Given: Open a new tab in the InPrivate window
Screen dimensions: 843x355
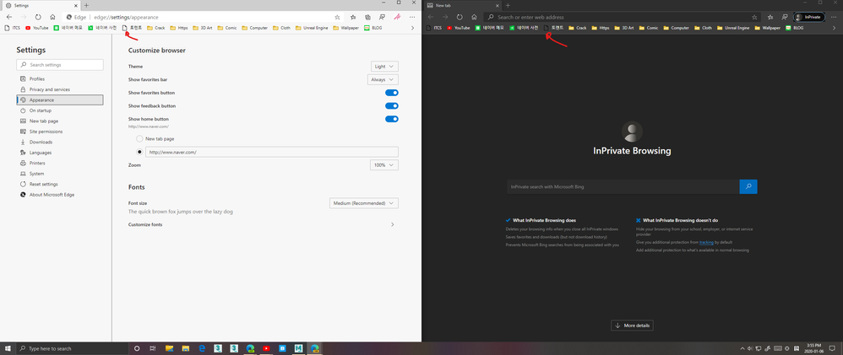Looking at the screenshot, I should click(x=508, y=5).
